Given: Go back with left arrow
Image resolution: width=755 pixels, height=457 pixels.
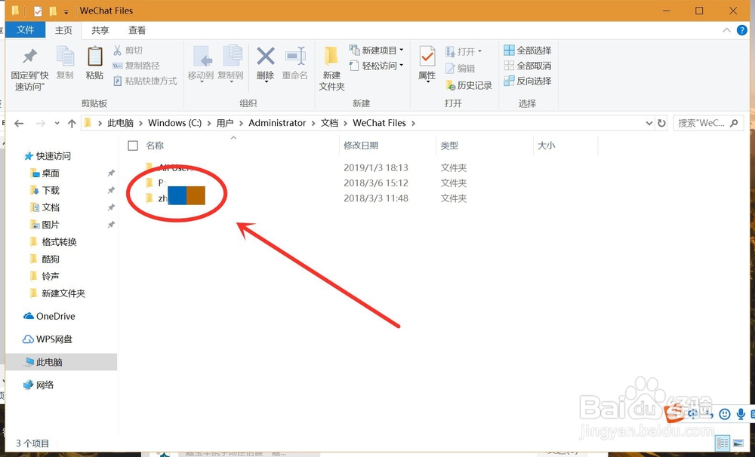Looking at the screenshot, I should click(19, 123).
